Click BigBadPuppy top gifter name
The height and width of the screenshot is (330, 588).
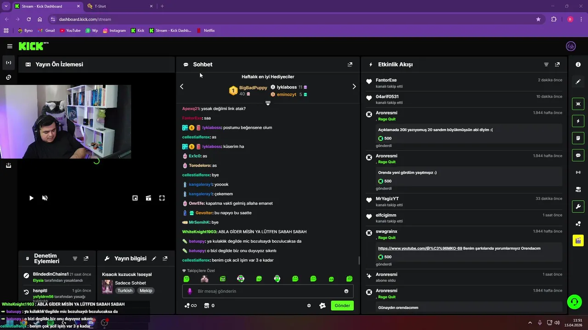253,88
